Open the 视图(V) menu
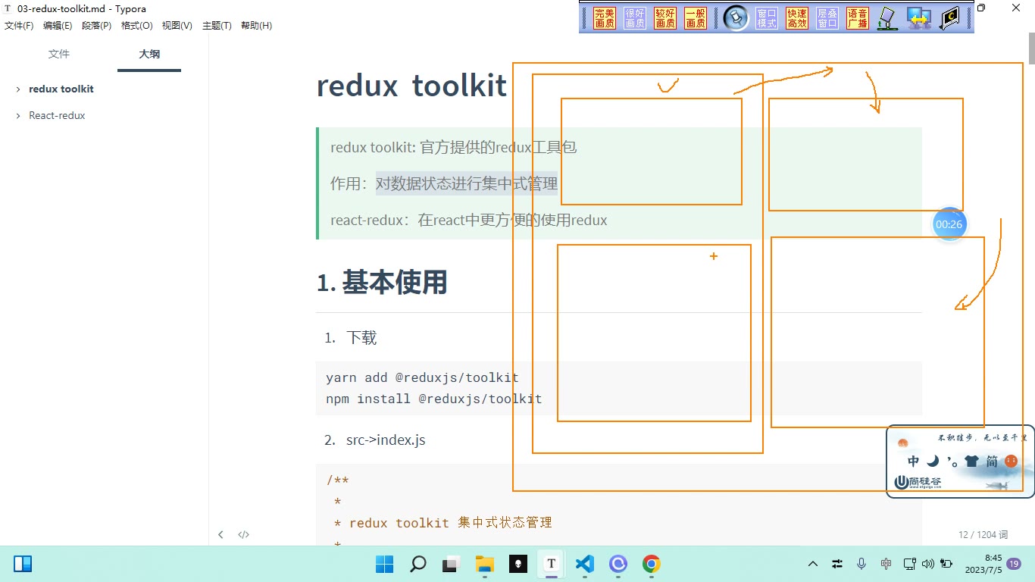1035x582 pixels. click(x=177, y=26)
